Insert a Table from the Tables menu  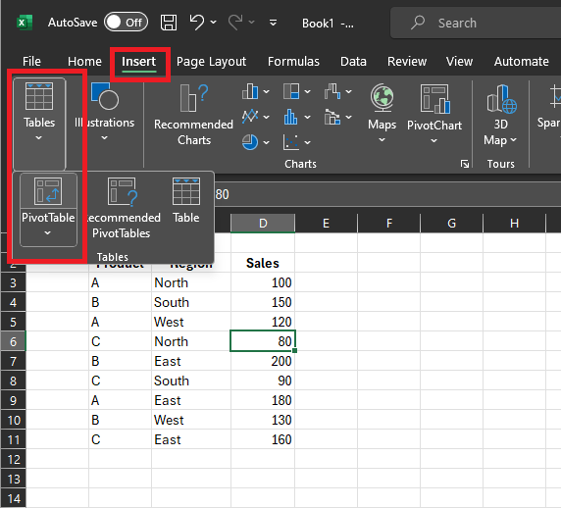(x=185, y=201)
